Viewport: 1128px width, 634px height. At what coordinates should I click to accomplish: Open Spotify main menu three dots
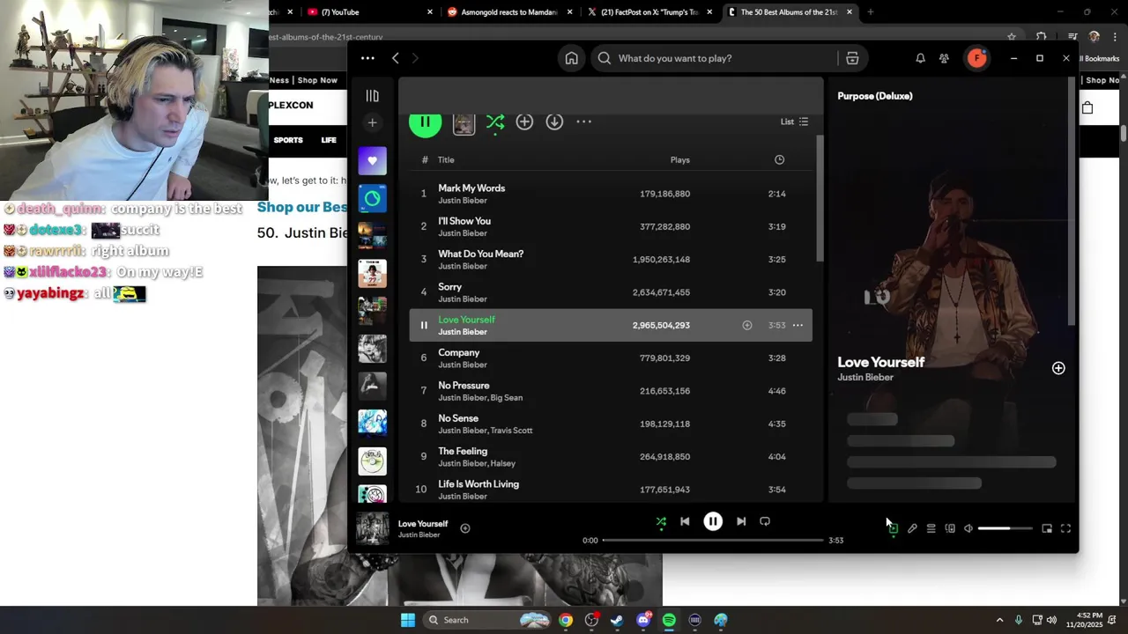click(x=367, y=58)
